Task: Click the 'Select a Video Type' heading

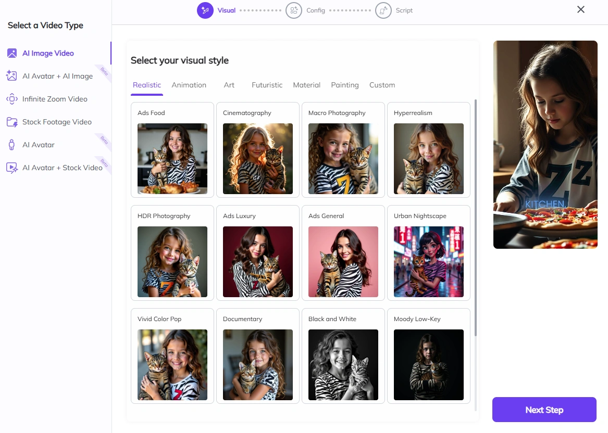Action: pos(45,25)
